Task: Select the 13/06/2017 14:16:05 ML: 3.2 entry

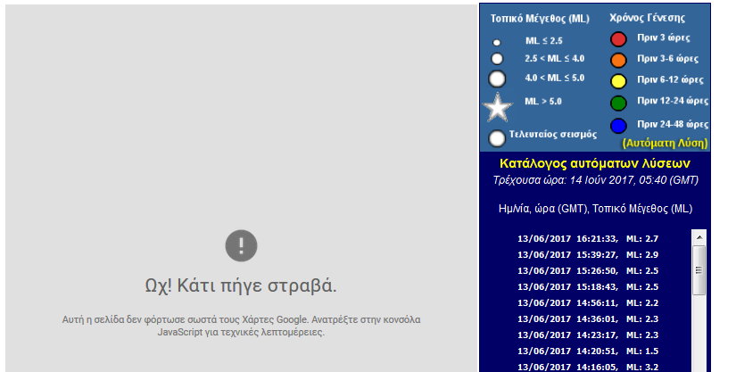Action: 588,367
